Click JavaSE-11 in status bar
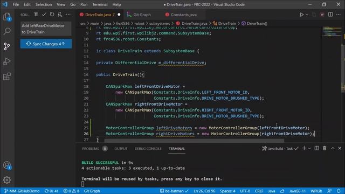Screen dimensions: 345x194 coord(297,191)
